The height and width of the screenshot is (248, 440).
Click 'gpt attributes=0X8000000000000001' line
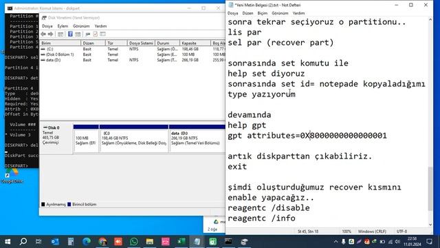pyautogui.click(x=307, y=136)
